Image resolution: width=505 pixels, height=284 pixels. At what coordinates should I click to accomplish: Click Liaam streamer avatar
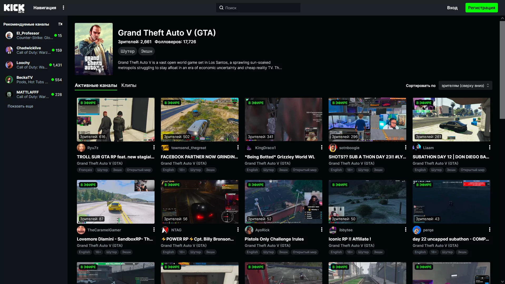click(x=417, y=148)
